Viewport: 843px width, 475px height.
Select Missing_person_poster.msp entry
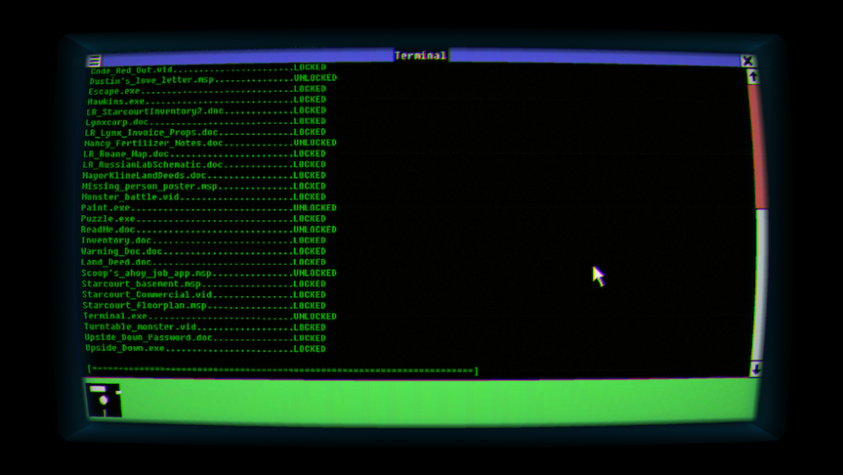pyautogui.click(x=204, y=186)
